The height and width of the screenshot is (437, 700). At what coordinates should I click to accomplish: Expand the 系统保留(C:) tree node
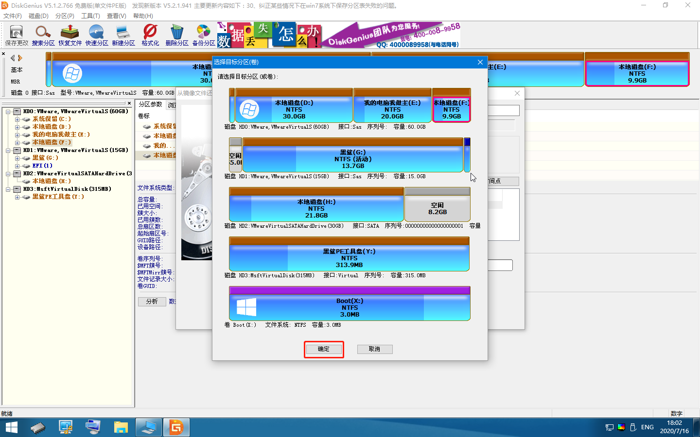17,119
